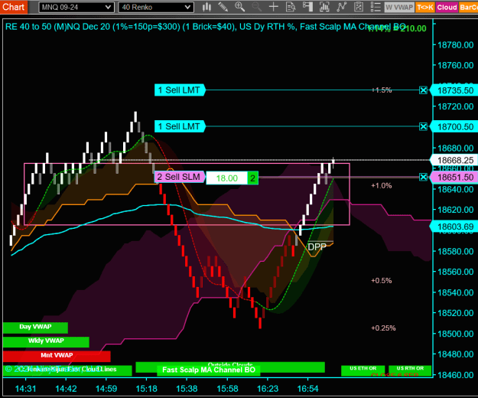
Task: Click the 14:31 time axis label
Action: [x=25, y=389]
